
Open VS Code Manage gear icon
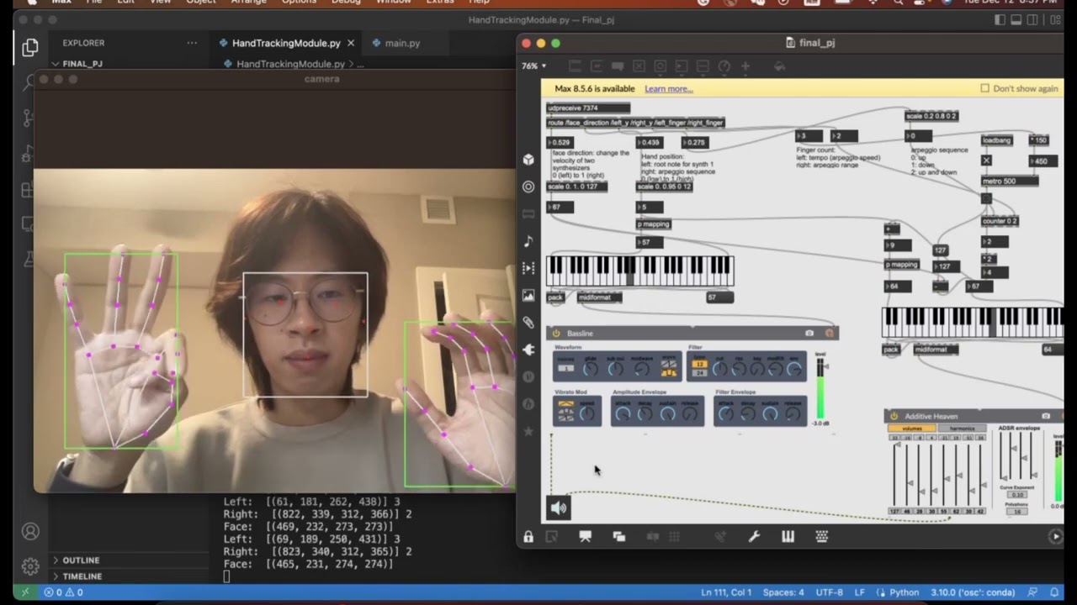point(30,566)
